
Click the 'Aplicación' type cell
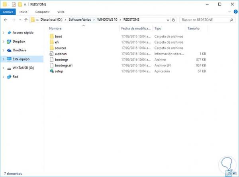162,71
